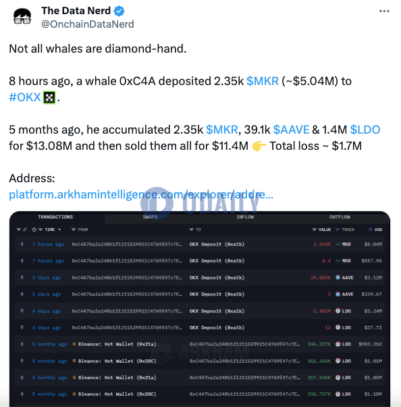Click the blue verified badge
The height and width of the screenshot is (407, 401).
[x=119, y=11]
